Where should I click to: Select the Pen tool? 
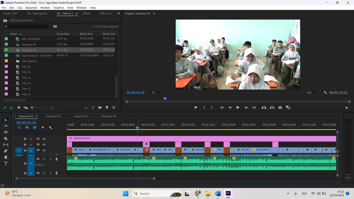6,151
